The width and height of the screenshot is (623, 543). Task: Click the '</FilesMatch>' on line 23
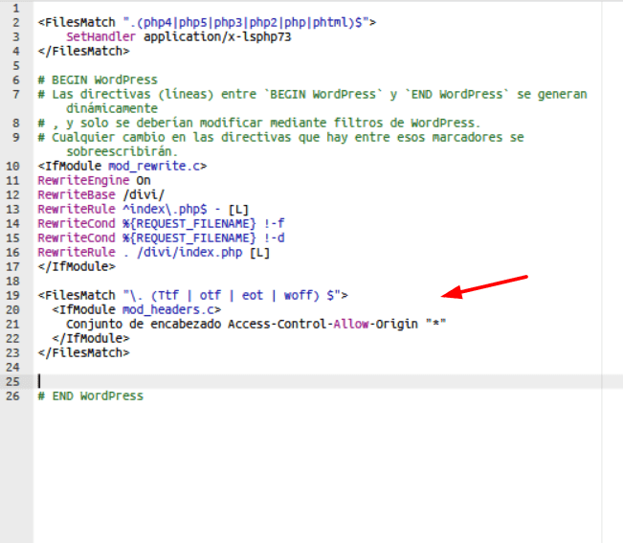click(83, 352)
